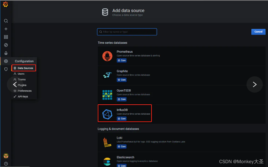Open the user avatar profile icon
Image resolution: width=268 pixels, height=167 pixels.
point(6,156)
